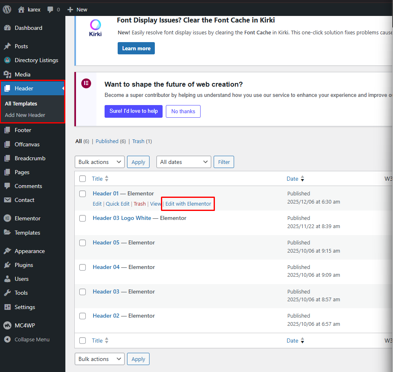Expand the All dates filter dropdown
The height and width of the screenshot is (372, 393).
click(183, 162)
